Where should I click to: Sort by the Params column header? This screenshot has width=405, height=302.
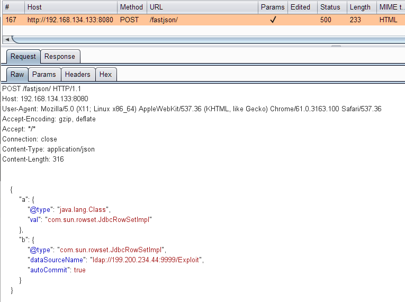pyautogui.click(x=273, y=7)
